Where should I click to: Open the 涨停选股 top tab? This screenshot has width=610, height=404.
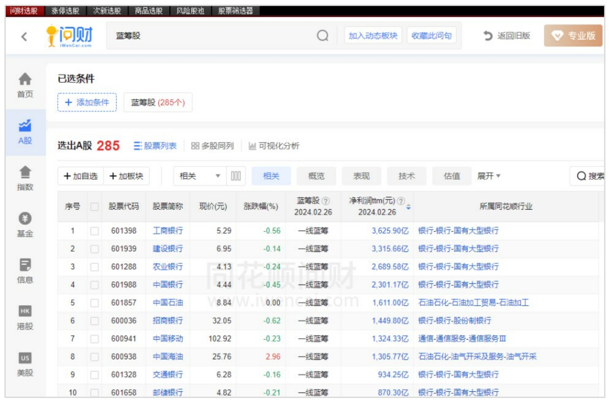(65, 11)
